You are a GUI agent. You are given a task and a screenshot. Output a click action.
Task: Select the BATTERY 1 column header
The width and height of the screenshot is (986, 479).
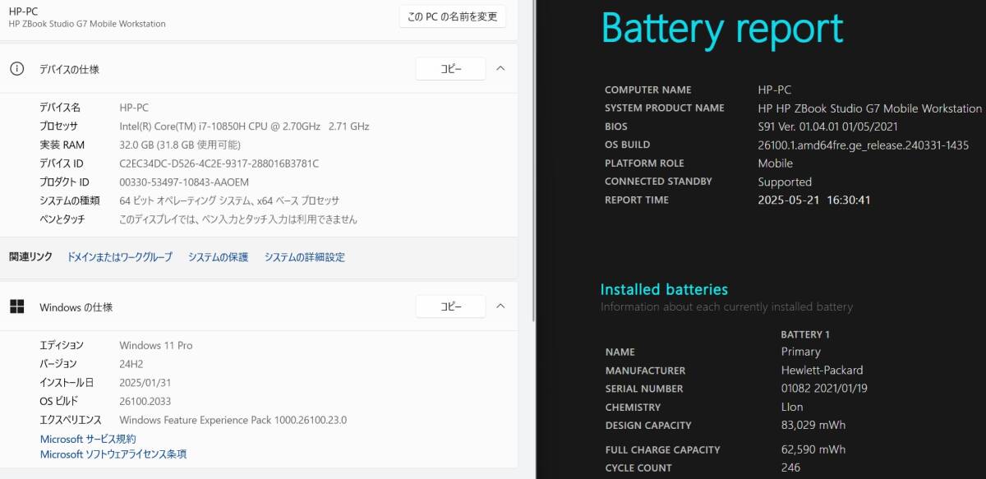pos(805,334)
